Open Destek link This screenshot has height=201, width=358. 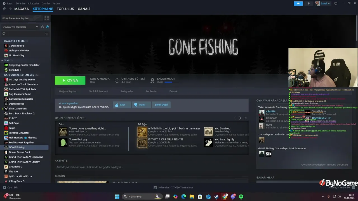pos(173,91)
